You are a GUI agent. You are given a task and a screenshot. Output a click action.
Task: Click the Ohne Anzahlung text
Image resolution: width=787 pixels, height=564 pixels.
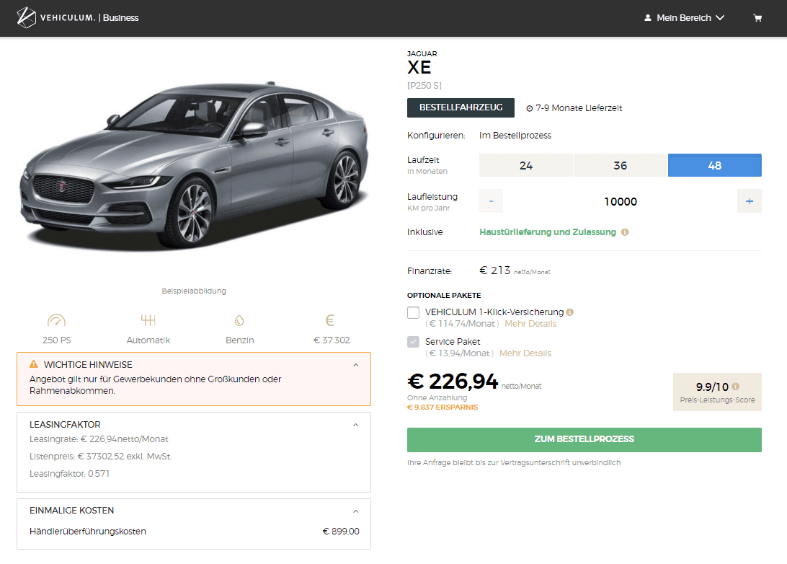(437, 398)
